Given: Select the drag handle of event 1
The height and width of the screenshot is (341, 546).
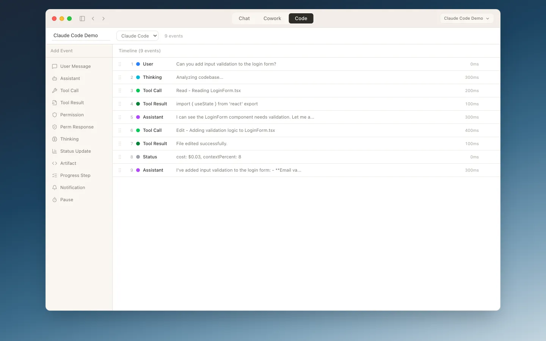Looking at the screenshot, I should coord(120,64).
